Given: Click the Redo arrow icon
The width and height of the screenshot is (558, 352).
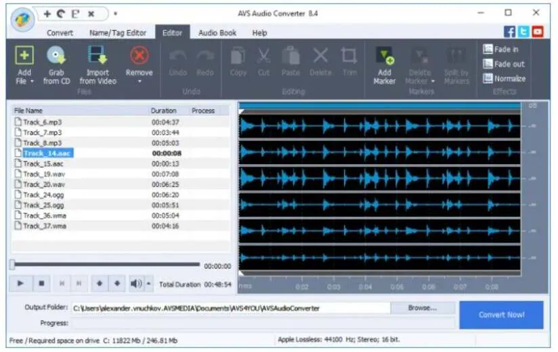Looking at the screenshot, I should tap(205, 56).
